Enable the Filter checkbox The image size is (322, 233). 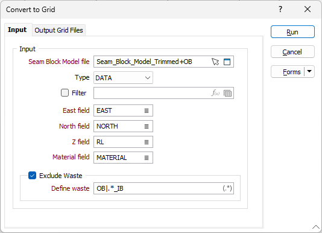pyautogui.click(x=65, y=93)
